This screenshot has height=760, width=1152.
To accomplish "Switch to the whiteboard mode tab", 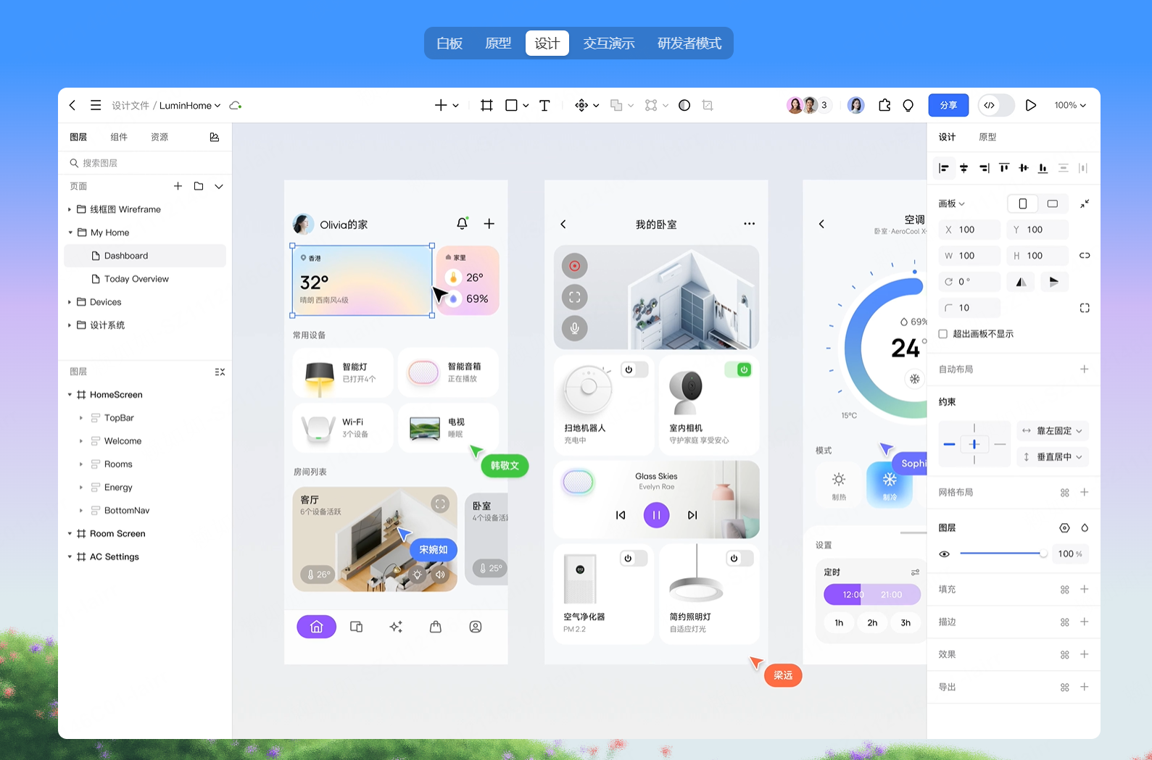I will point(449,43).
